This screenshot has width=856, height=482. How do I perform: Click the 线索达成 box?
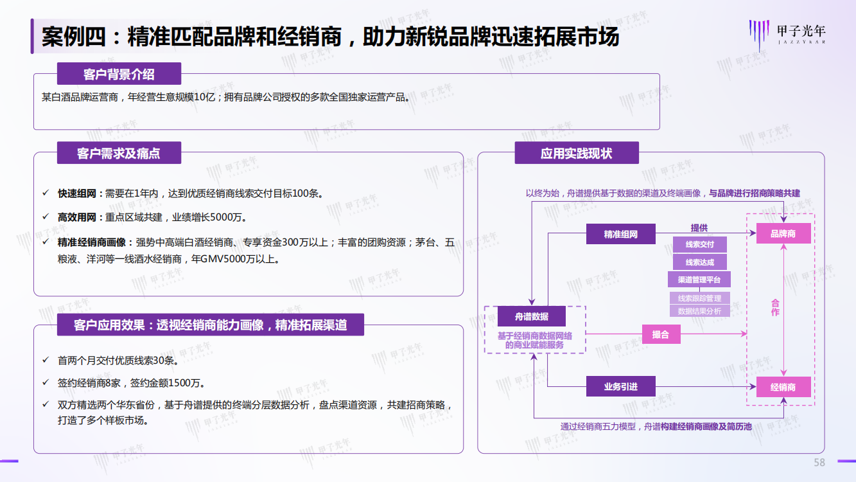point(699,262)
